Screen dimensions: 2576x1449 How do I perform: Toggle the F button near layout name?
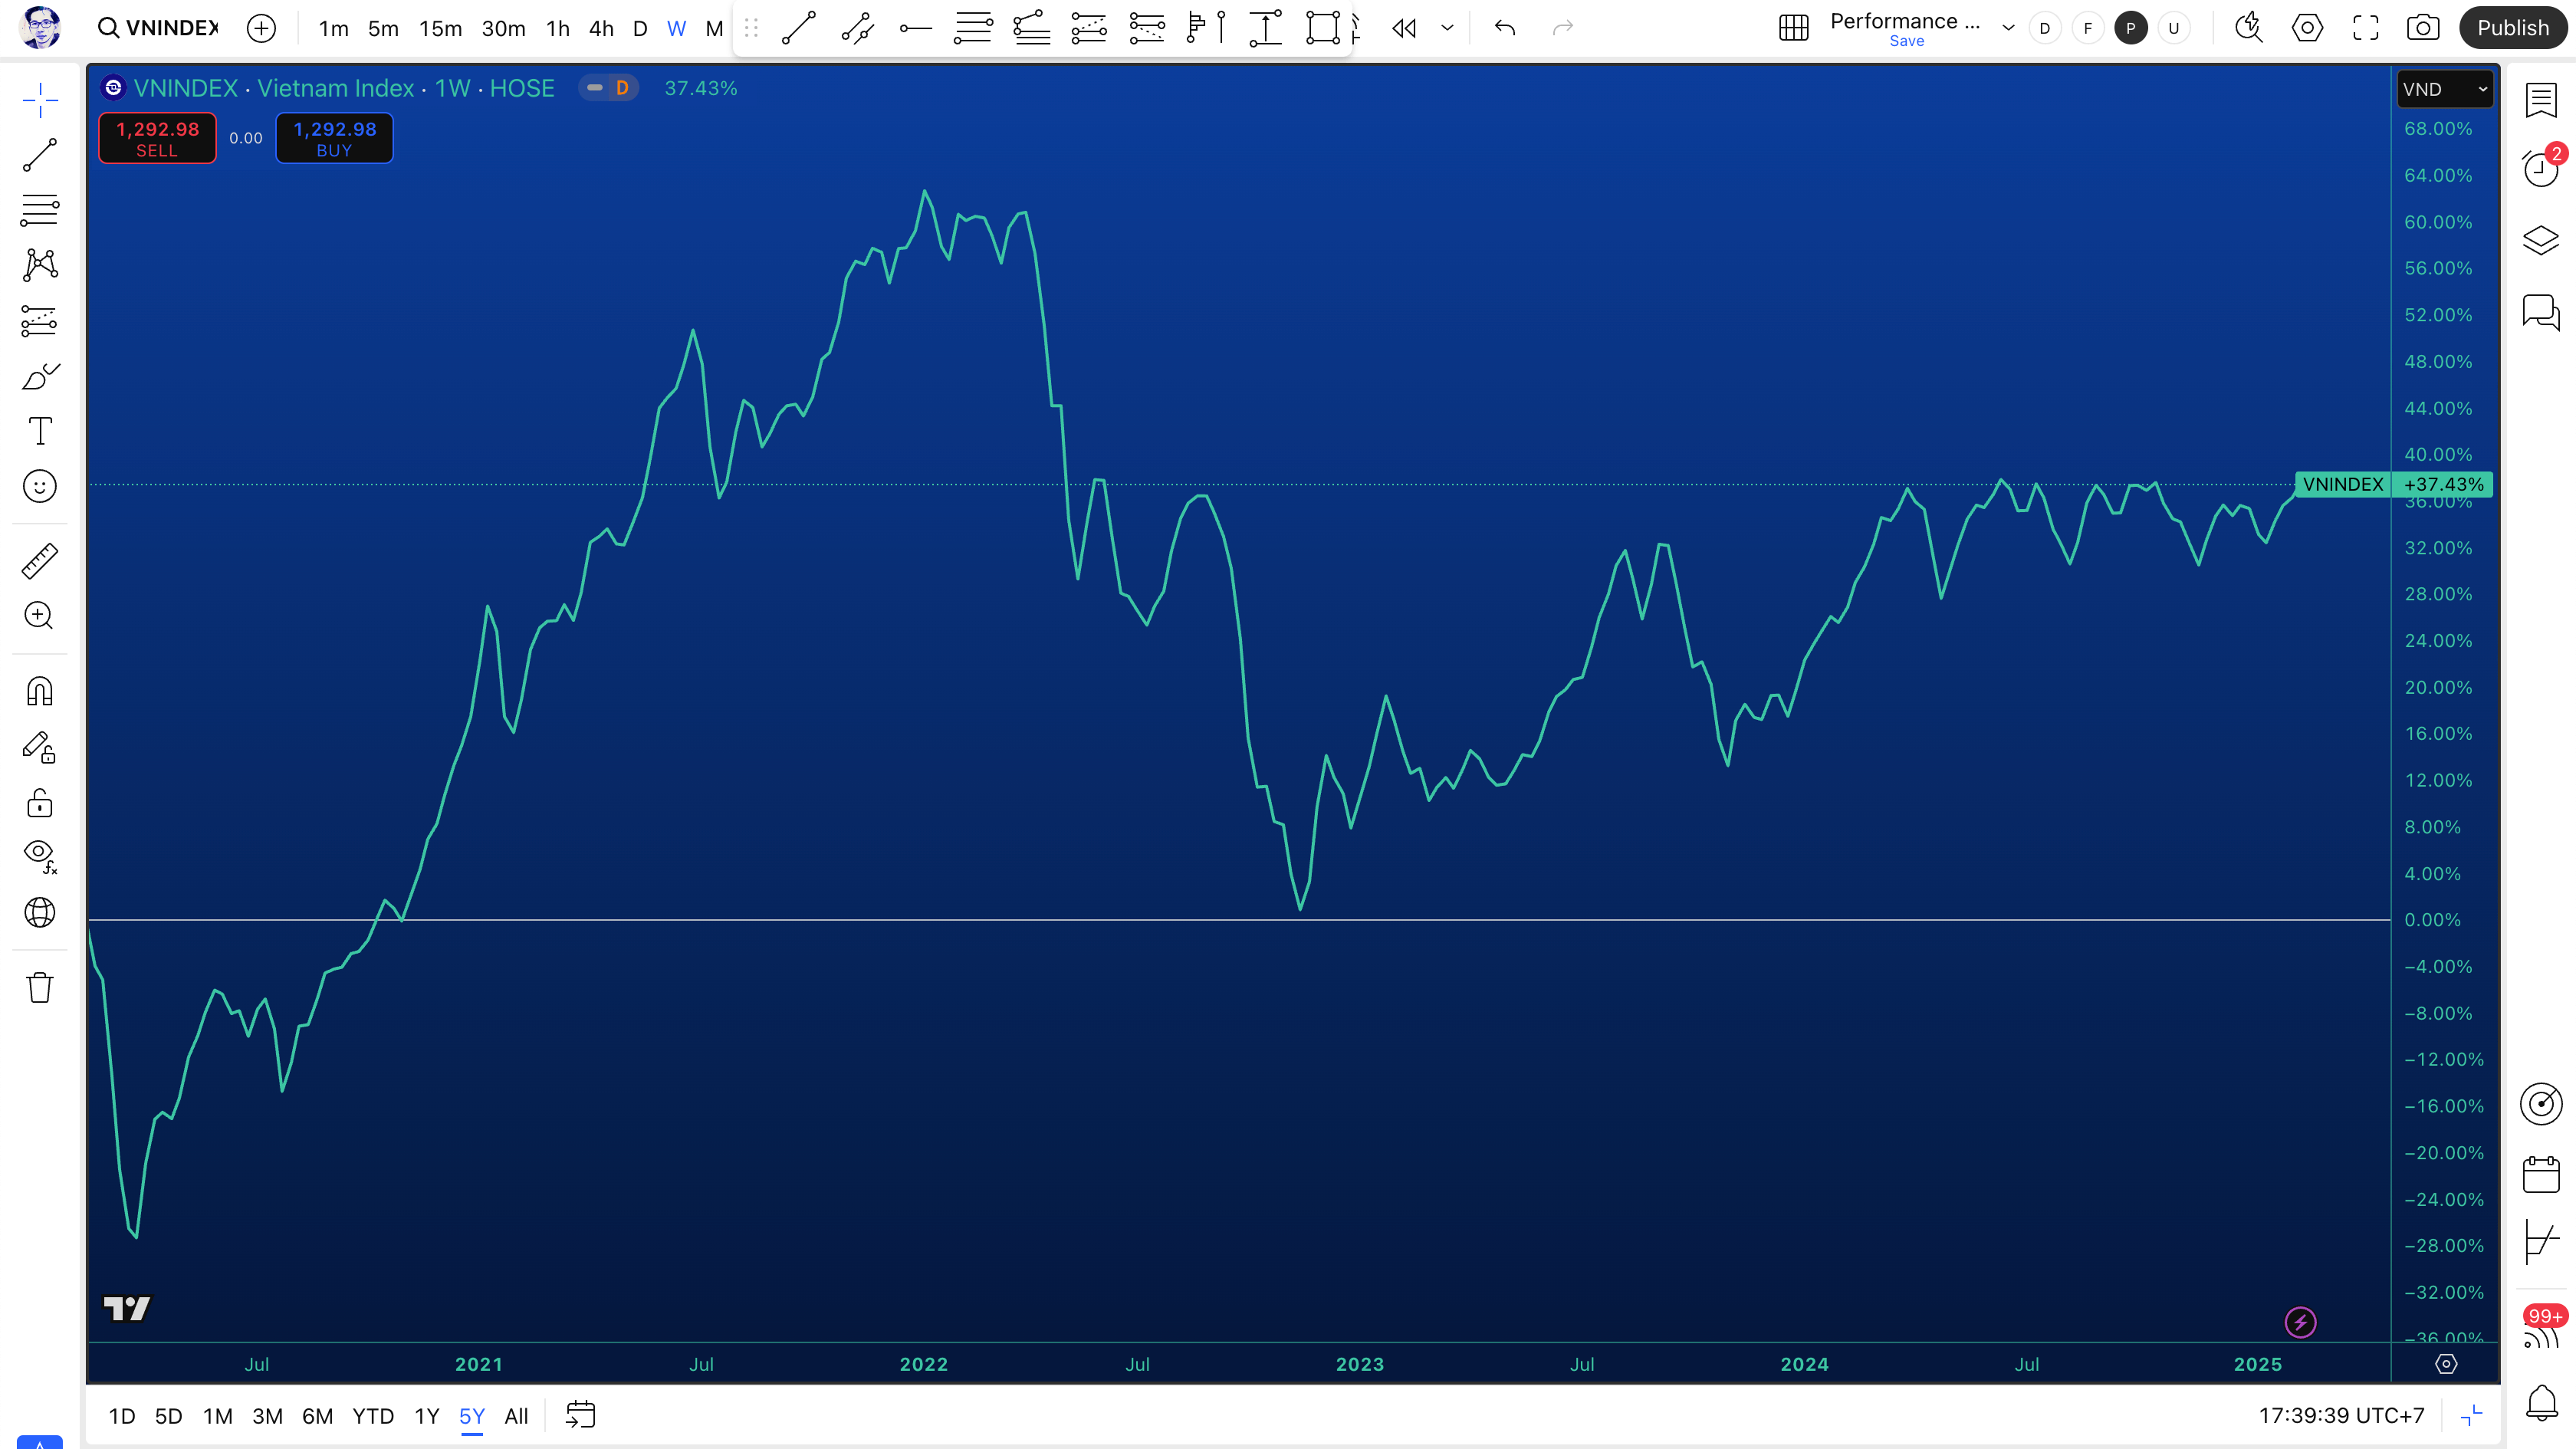click(x=2087, y=28)
